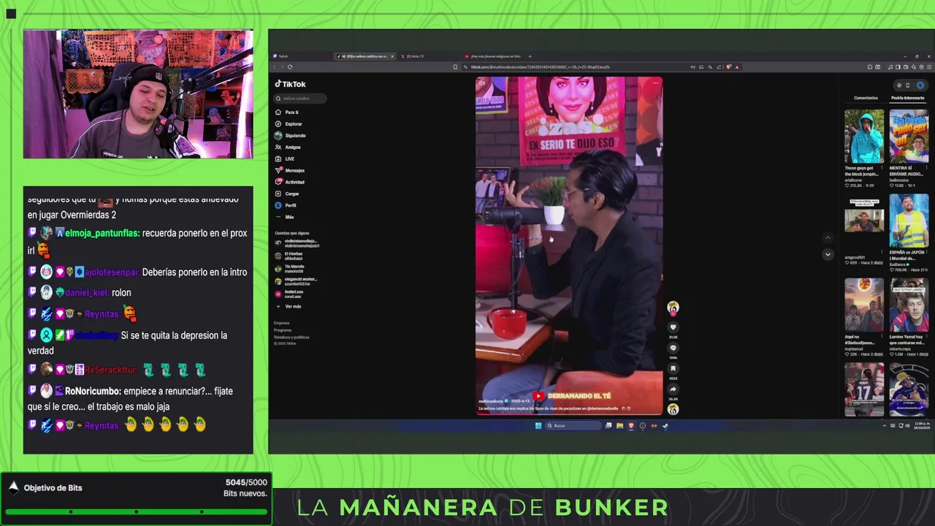
Task: Switch to 'Podría interesarte' tab
Action: pyautogui.click(x=907, y=98)
